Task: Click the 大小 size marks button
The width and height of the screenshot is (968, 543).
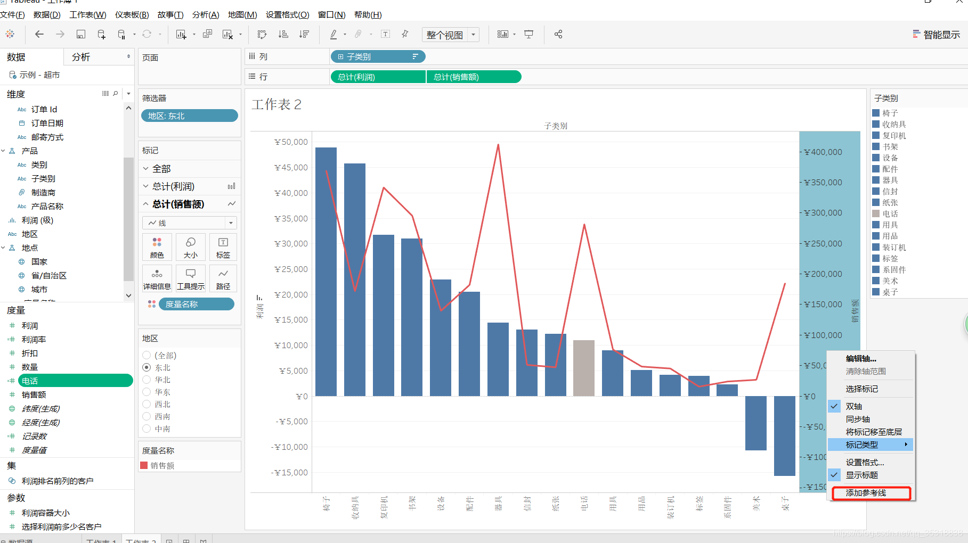Action: (x=191, y=248)
